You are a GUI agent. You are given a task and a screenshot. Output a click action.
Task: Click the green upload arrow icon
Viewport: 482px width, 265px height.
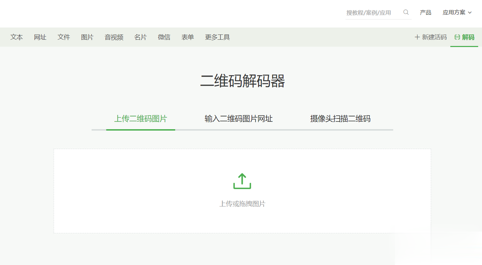pos(242,181)
